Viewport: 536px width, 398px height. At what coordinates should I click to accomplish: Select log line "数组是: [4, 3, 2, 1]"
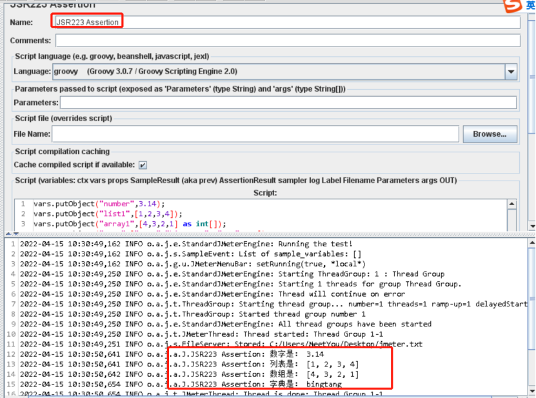pyautogui.click(x=190, y=374)
